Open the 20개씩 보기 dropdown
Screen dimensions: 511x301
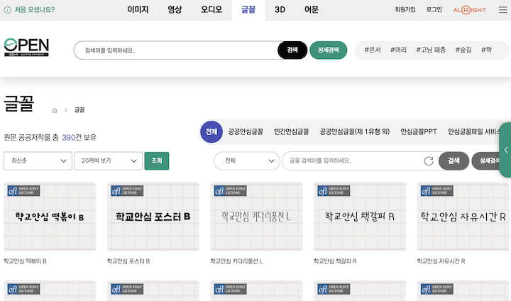[x=108, y=161]
